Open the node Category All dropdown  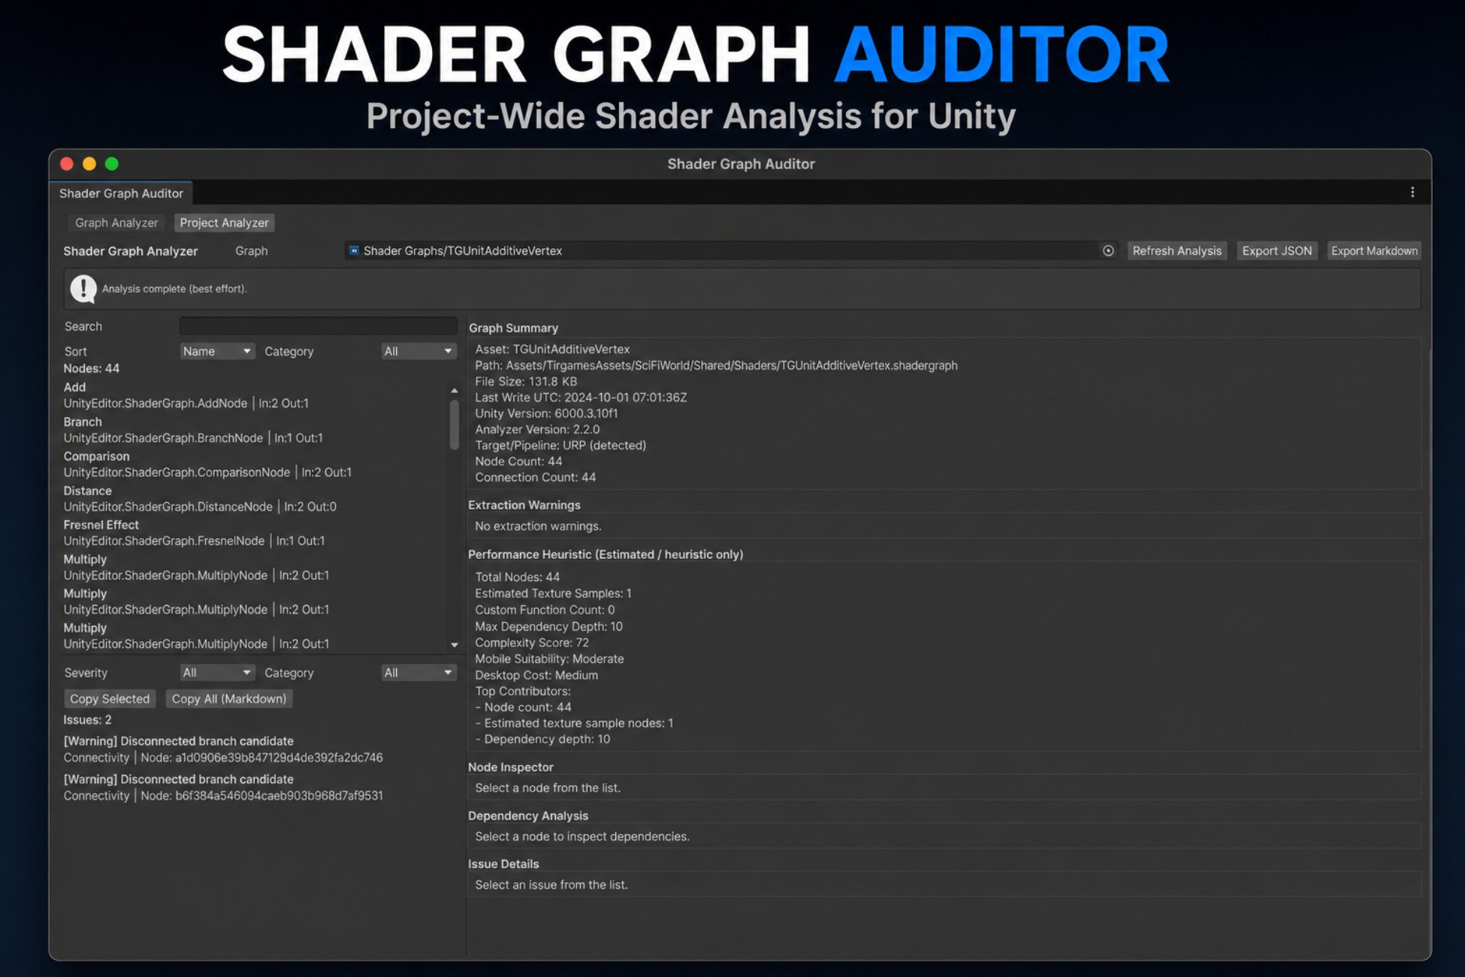418,351
